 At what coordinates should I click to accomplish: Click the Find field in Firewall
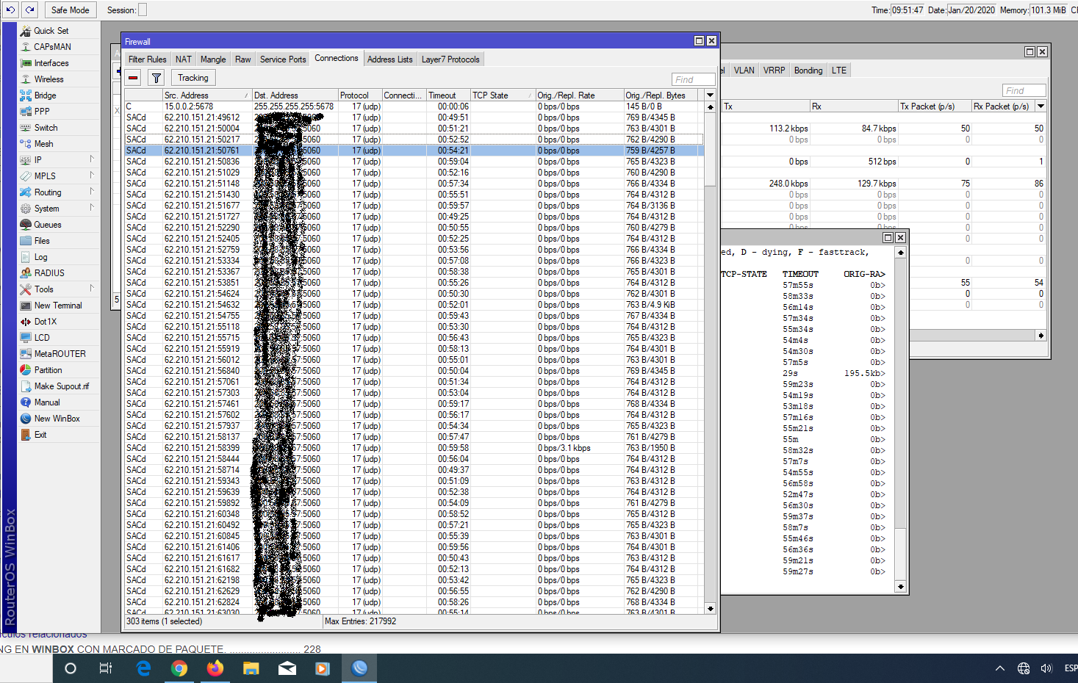[692, 79]
